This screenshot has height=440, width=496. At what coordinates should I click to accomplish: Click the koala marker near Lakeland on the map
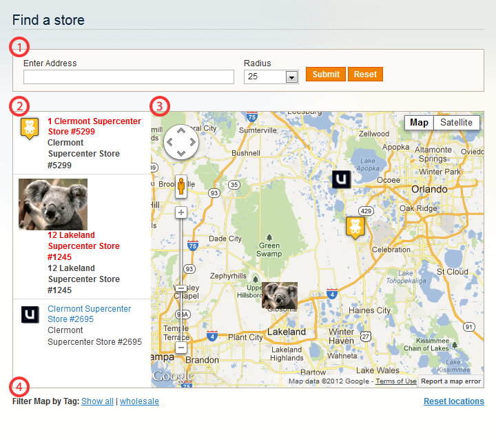(280, 295)
